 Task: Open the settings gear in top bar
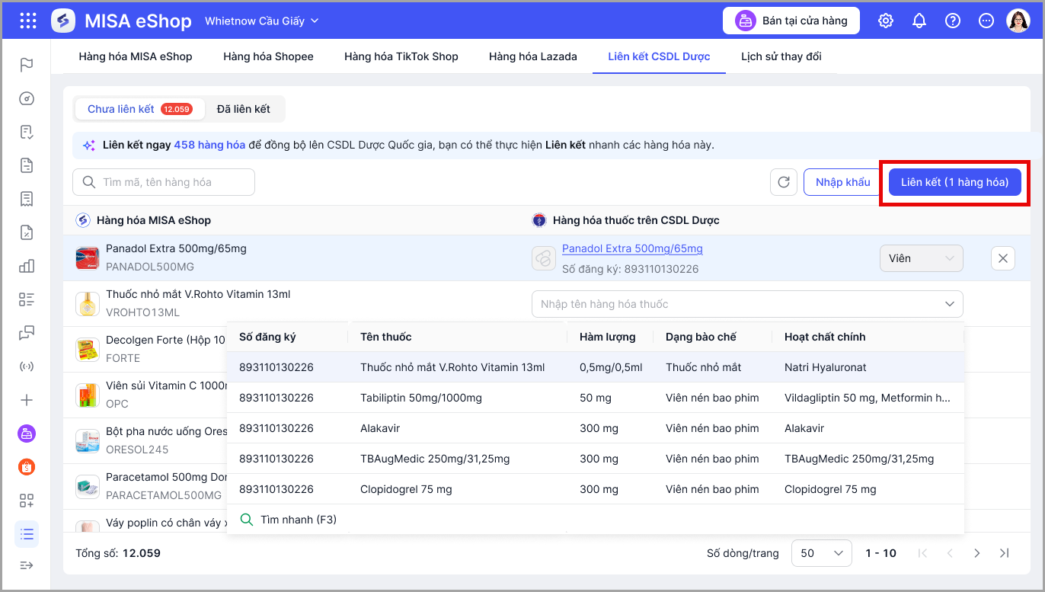(886, 21)
